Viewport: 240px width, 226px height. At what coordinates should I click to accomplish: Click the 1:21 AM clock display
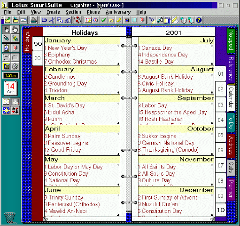point(11,75)
